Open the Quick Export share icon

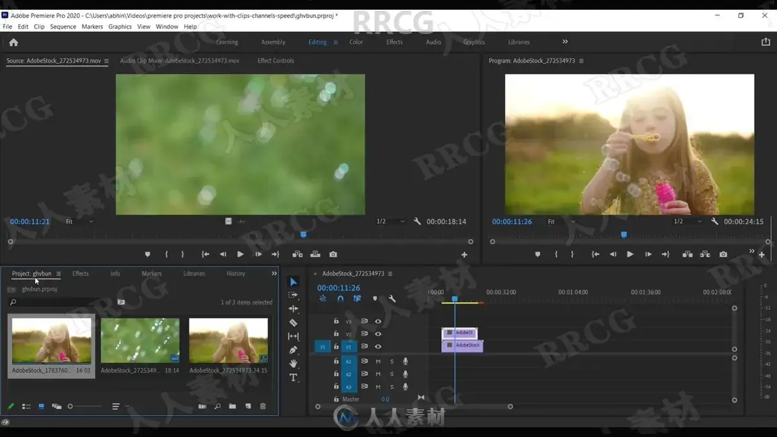click(765, 42)
